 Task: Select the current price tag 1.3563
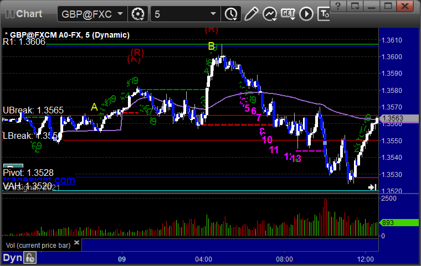[399, 118]
